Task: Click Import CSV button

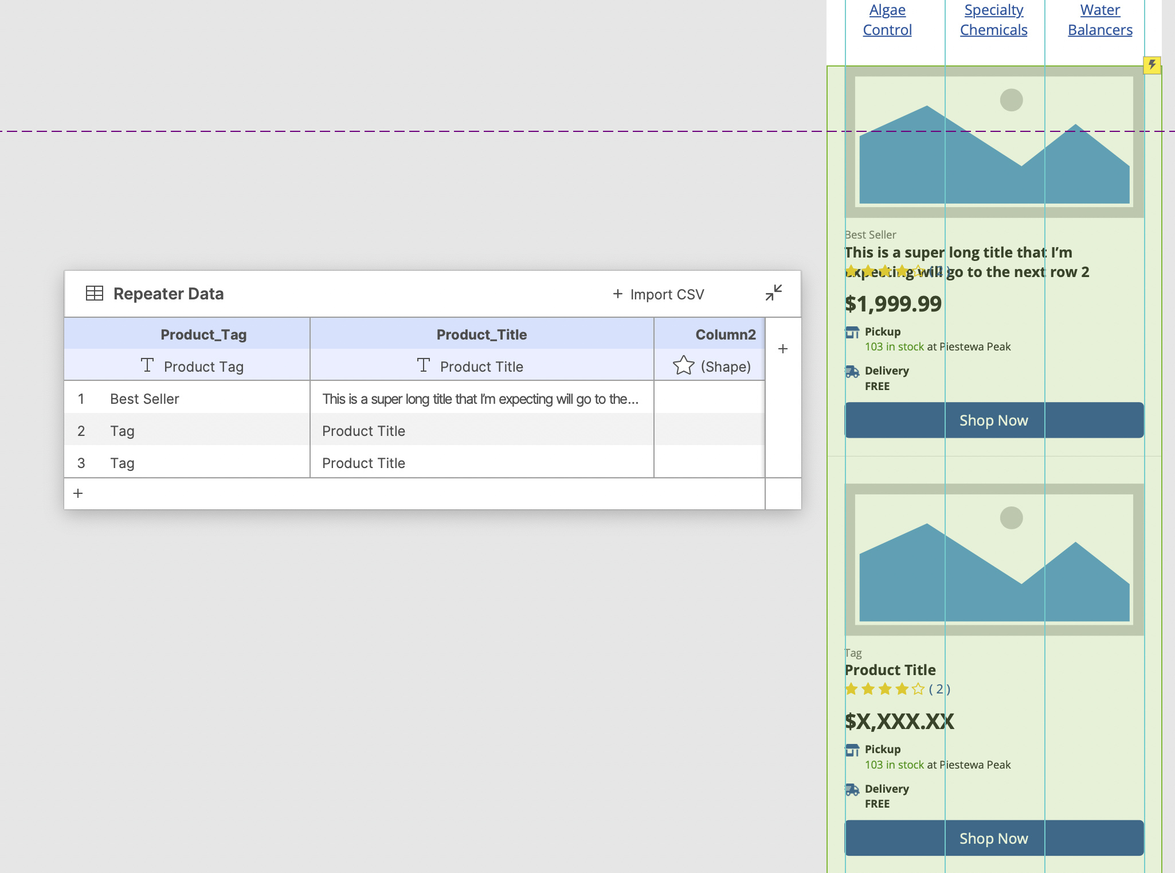Action: 659,294
